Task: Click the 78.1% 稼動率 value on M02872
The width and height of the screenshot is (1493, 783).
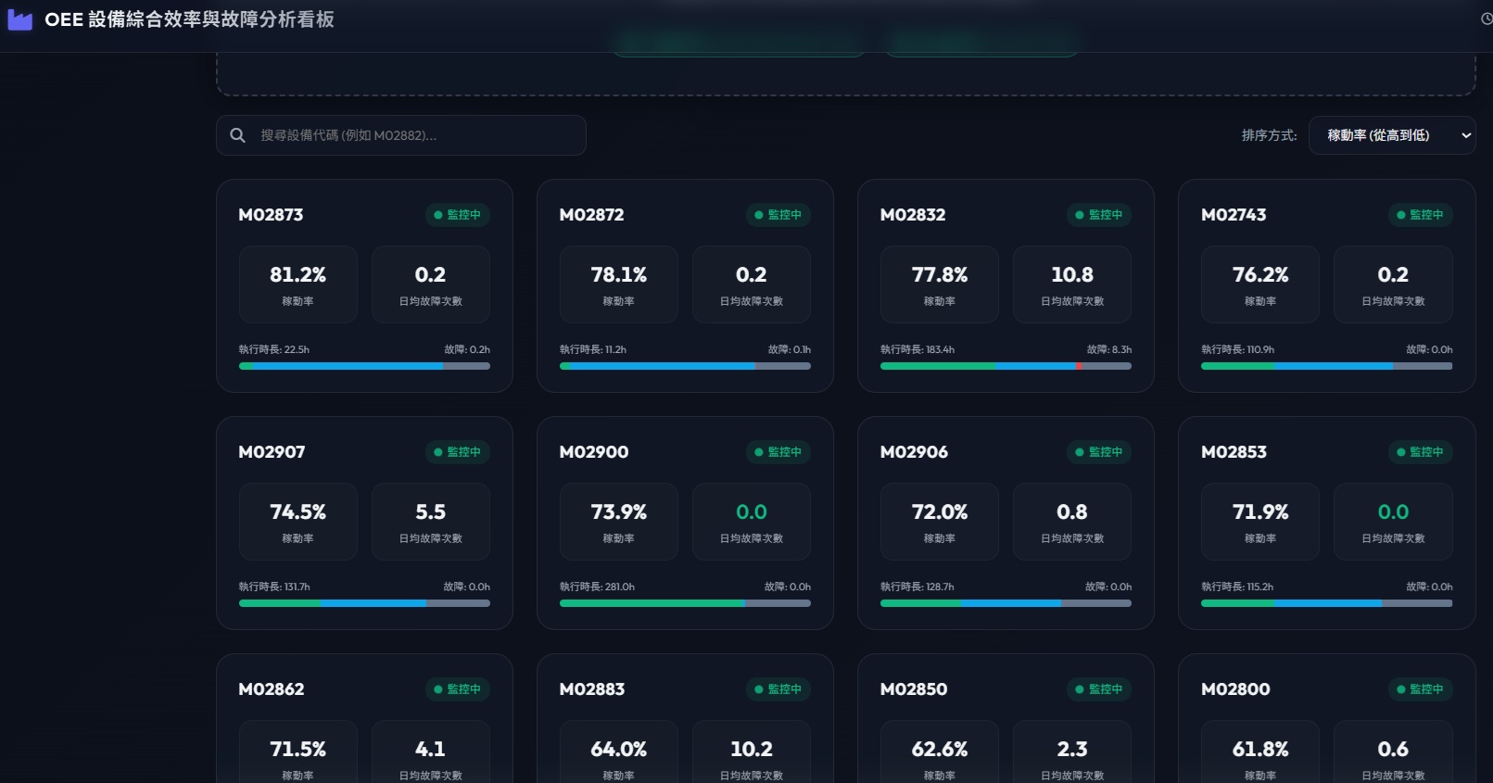Action: pos(619,275)
